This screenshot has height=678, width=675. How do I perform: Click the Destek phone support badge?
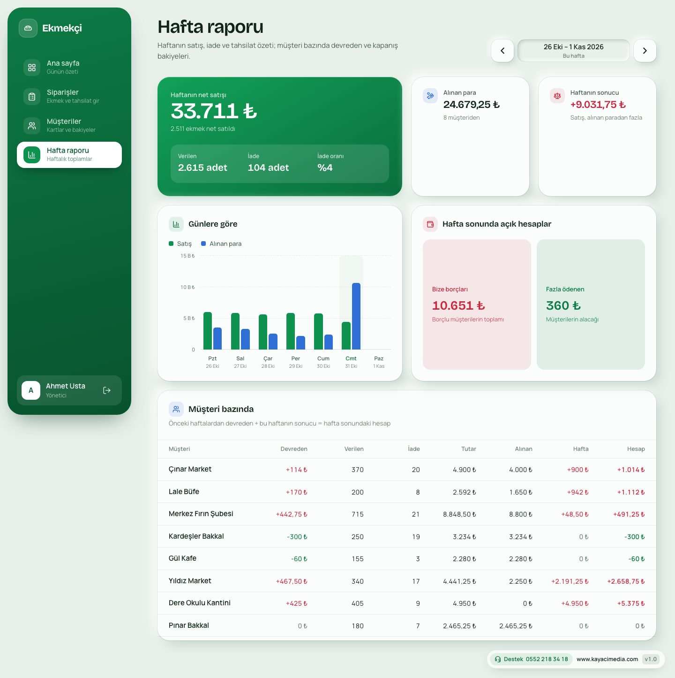[531, 659]
